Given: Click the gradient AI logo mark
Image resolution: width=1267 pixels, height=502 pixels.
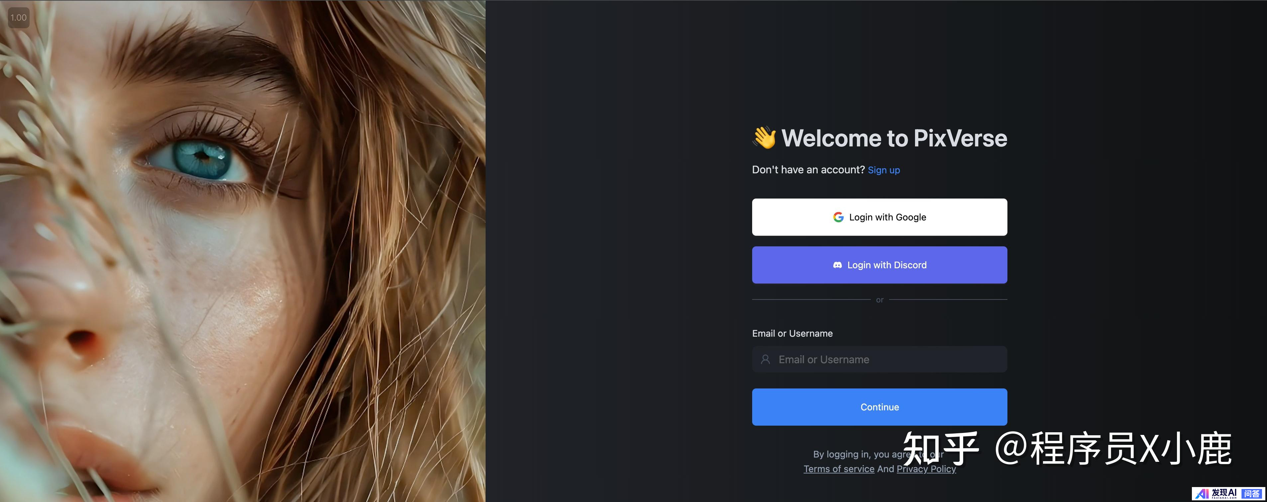Looking at the screenshot, I should point(1202,494).
